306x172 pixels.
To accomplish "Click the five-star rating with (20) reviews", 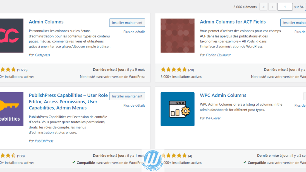I will (174, 70).
